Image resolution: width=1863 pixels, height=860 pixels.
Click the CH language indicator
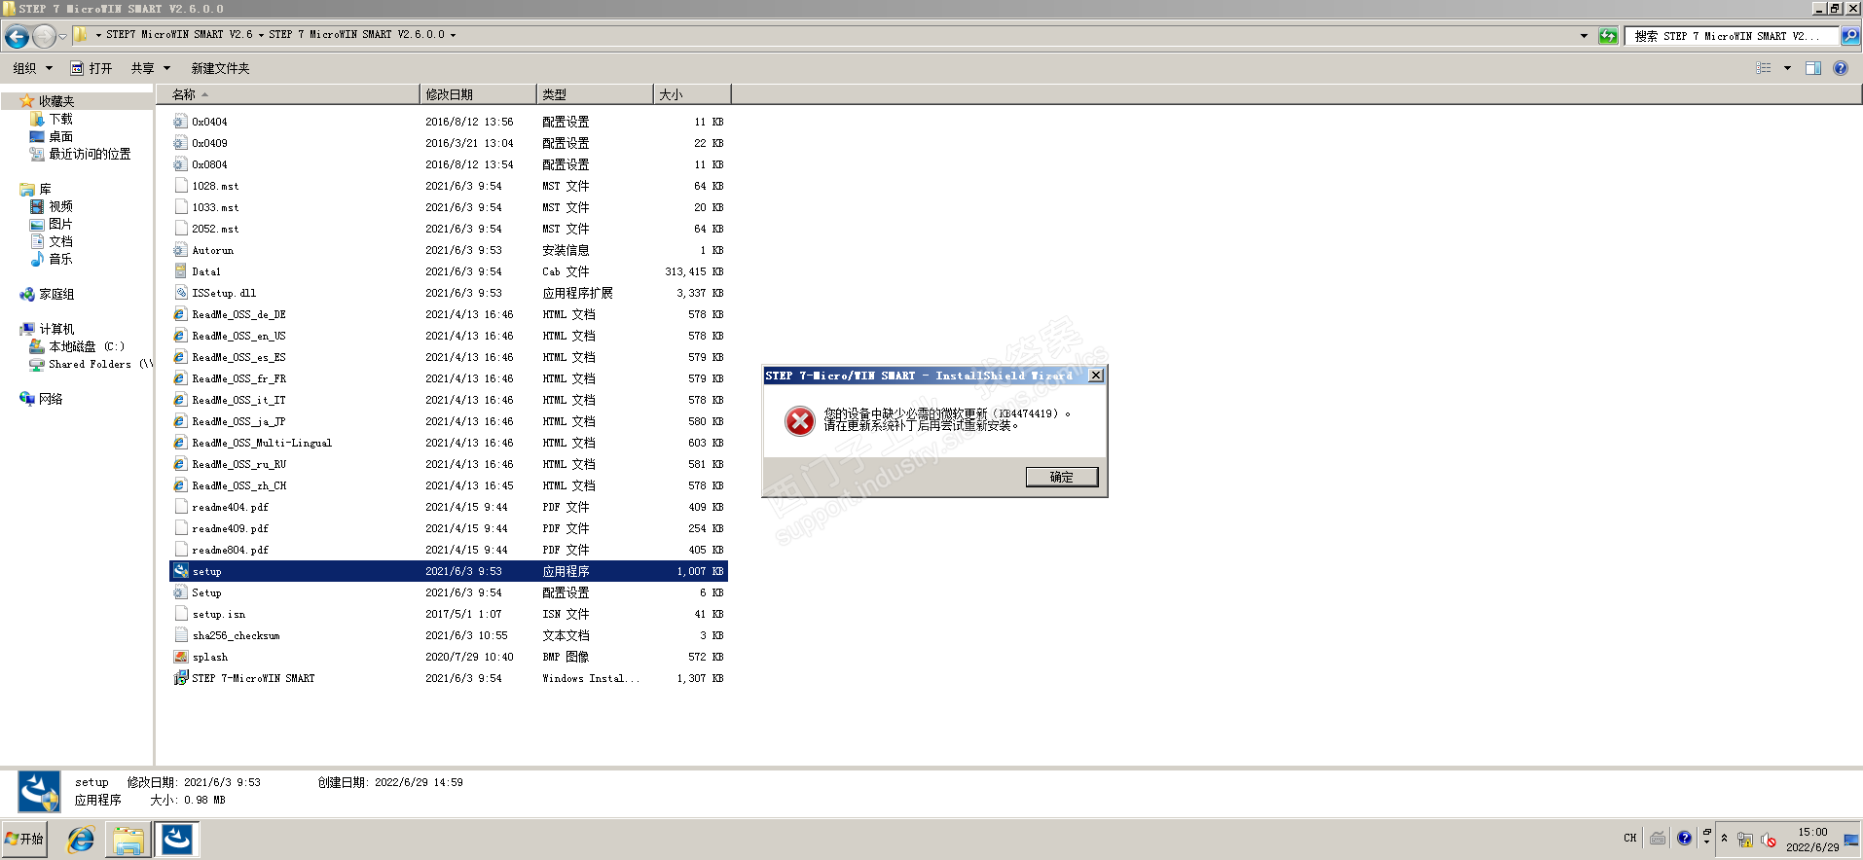tap(1630, 839)
